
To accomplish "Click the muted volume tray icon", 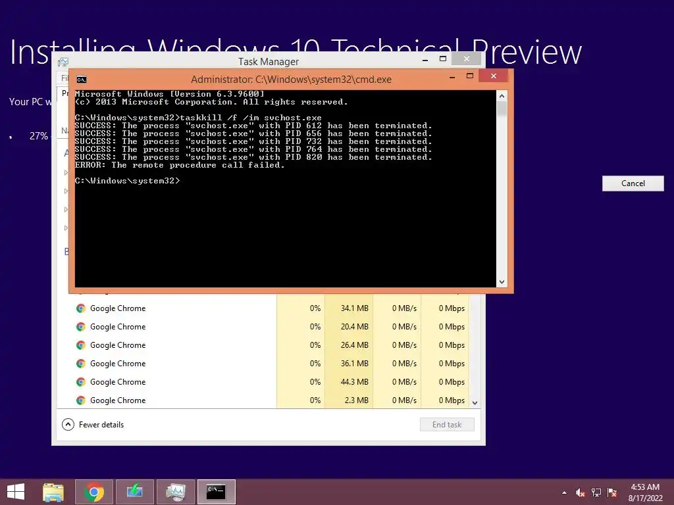I will [x=580, y=493].
